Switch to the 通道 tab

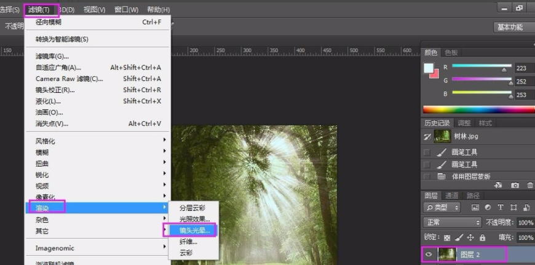[452, 196]
